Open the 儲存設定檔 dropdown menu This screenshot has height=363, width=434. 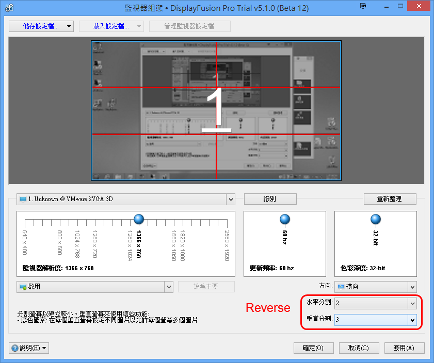click(69, 26)
